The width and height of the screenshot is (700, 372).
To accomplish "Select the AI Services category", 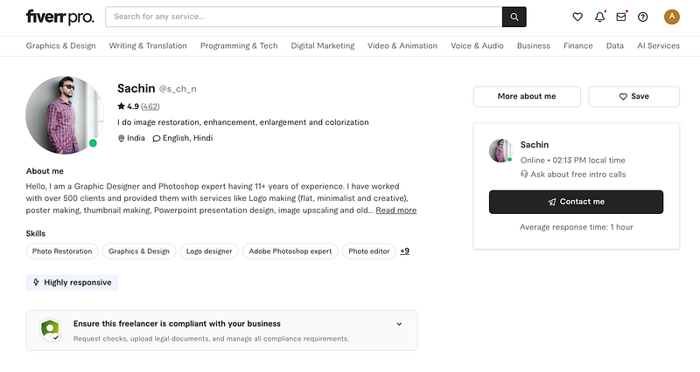I will pyautogui.click(x=658, y=46).
